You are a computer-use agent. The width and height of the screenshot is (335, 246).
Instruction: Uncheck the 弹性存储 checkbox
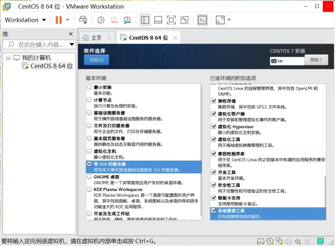point(213,100)
